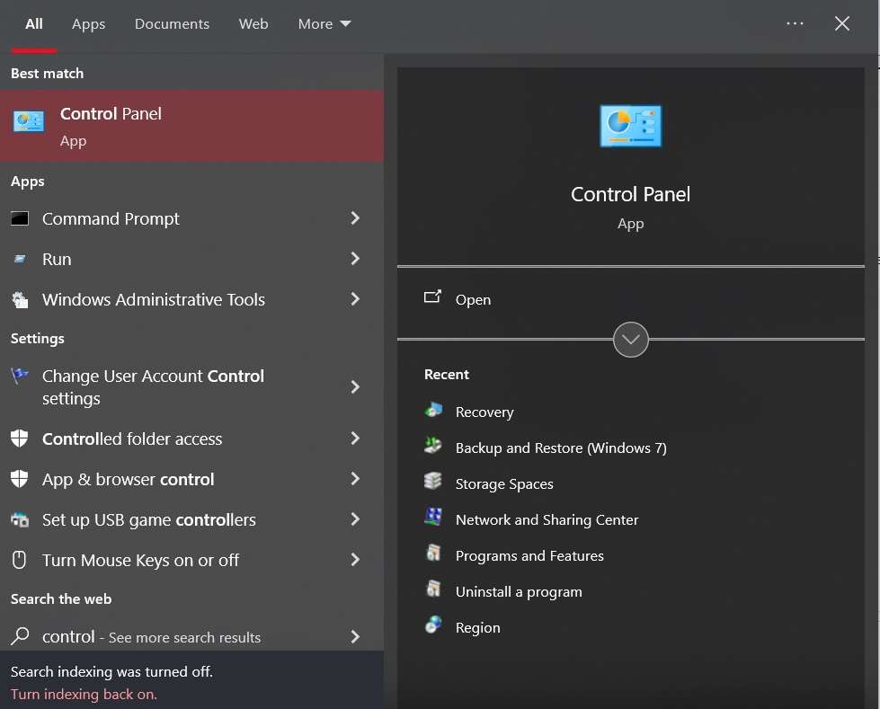Switch to the Documents tab
Screen dimensions: 880x709
172,23
